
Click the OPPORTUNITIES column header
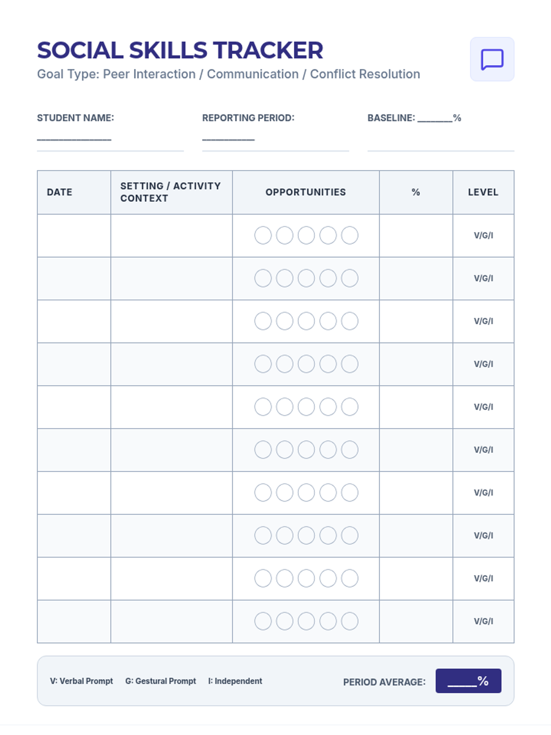tap(306, 192)
